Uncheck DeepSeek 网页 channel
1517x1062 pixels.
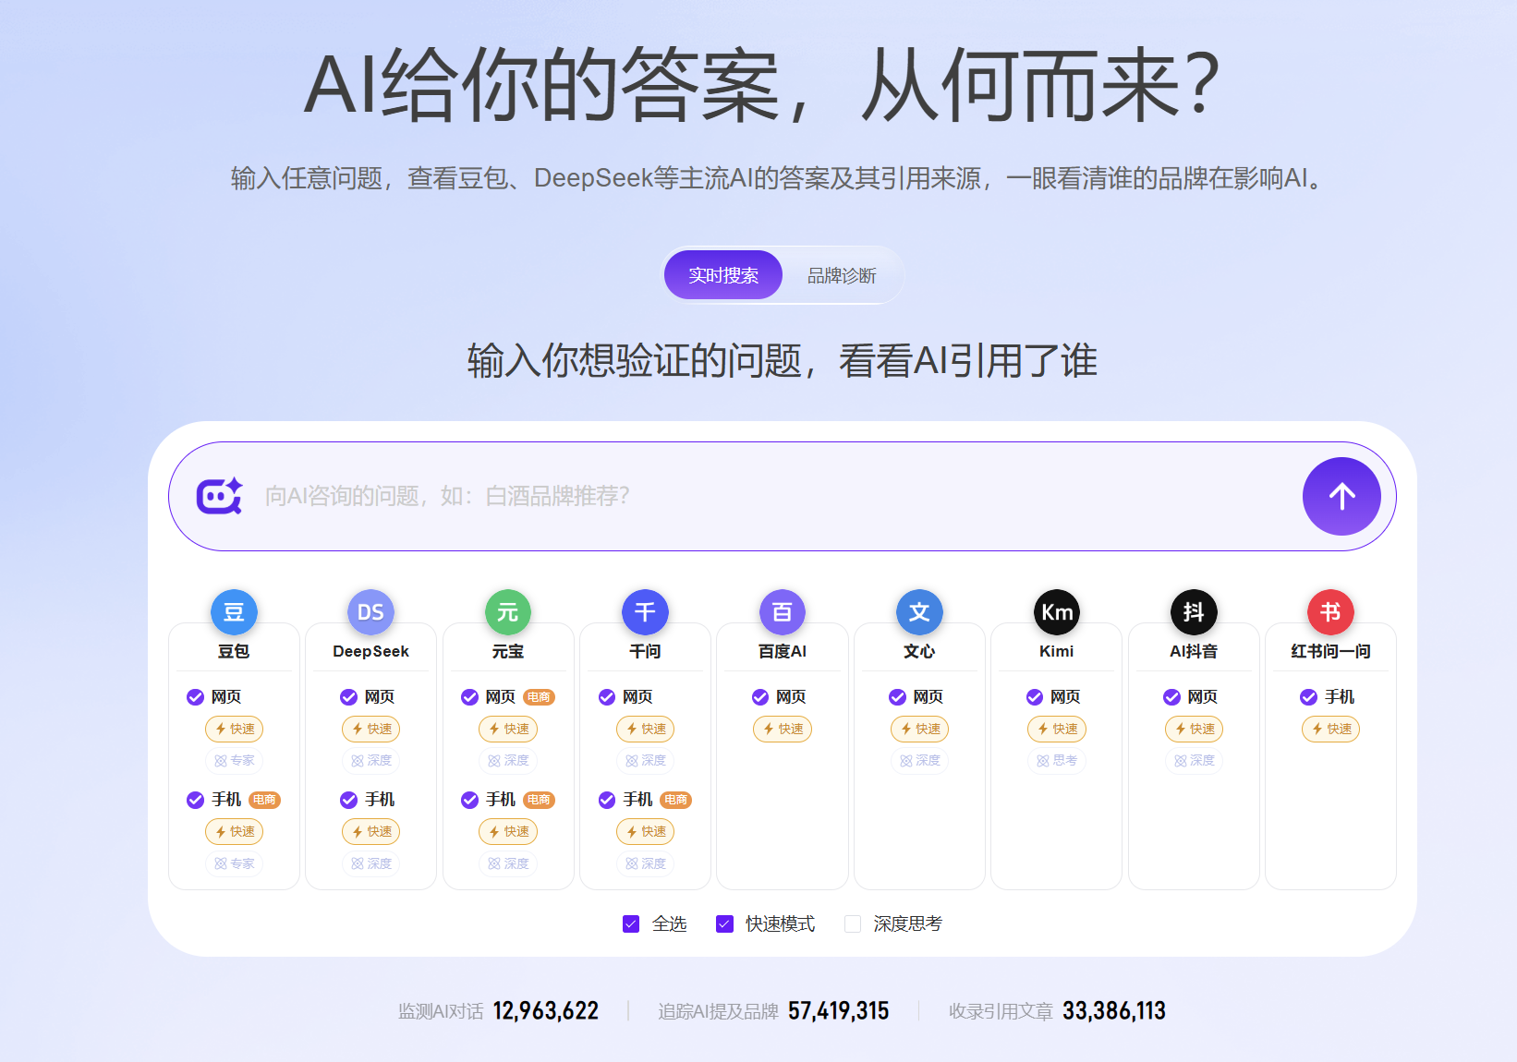(348, 697)
